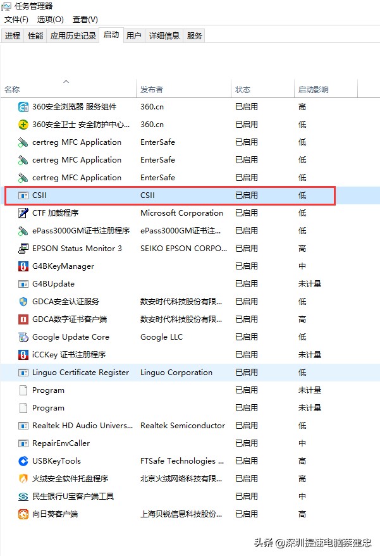Click the 360安全浏览器 服务组件 icon
380x556 pixels.
(22, 107)
